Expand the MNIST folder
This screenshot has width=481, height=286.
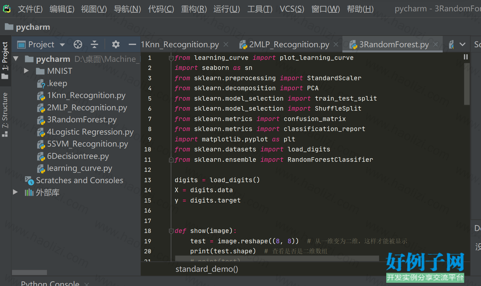(27, 71)
